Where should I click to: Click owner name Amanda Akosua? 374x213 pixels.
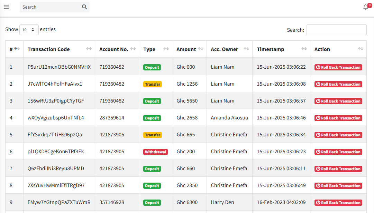click(229, 118)
